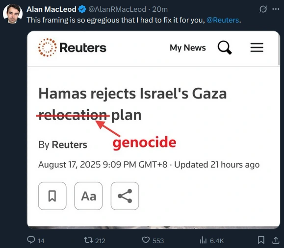Click the Aa text size button
The width and height of the screenshot is (284, 248).
(88, 196)
